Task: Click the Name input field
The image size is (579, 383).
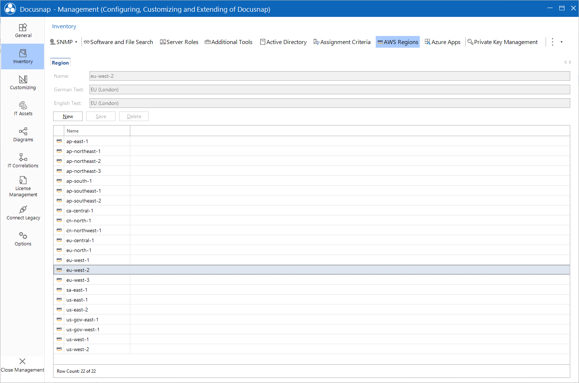Action: (x=329, y=76)
